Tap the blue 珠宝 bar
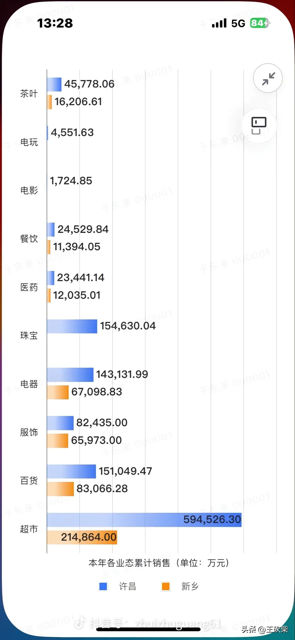Screen dimensions: 295x640 point(72,326)
